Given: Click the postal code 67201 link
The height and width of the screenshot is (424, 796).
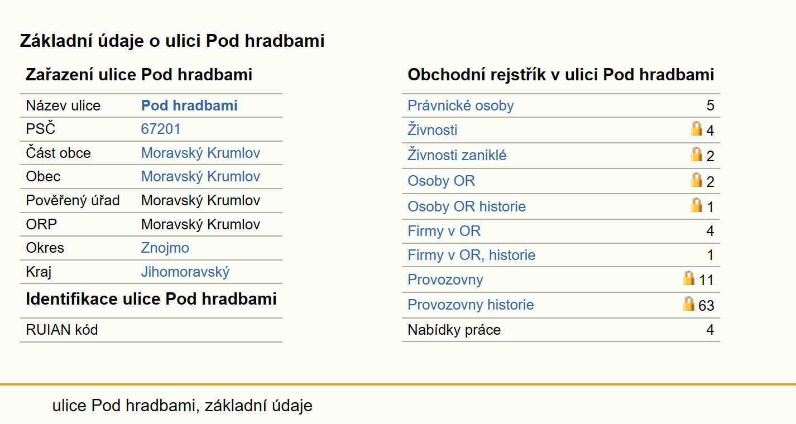Looking at the screenshot, I should (161, 129).
